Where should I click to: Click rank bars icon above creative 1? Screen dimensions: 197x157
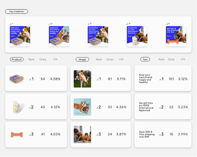point(11,24)
